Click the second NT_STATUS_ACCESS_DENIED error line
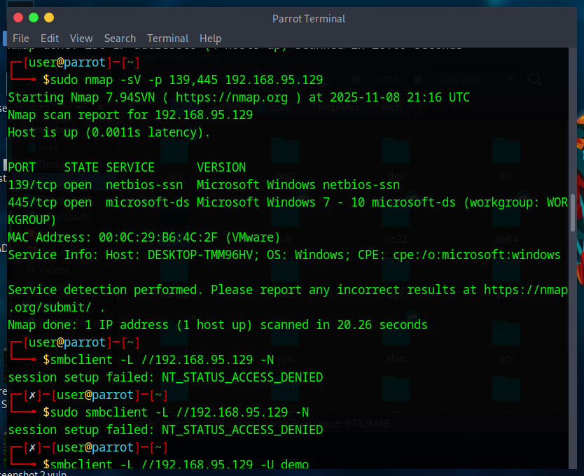 pos(165,430)
